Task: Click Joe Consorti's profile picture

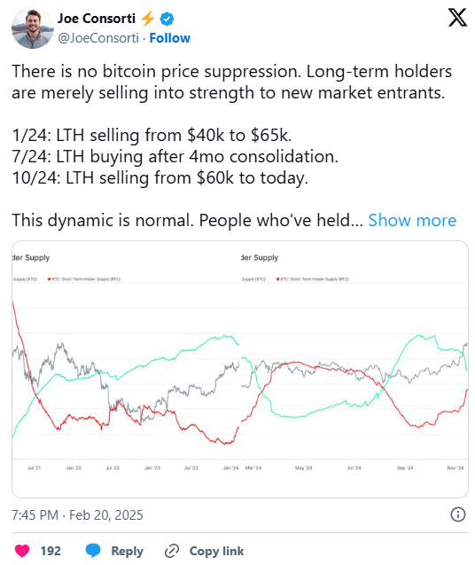Action: coord(33,27)
